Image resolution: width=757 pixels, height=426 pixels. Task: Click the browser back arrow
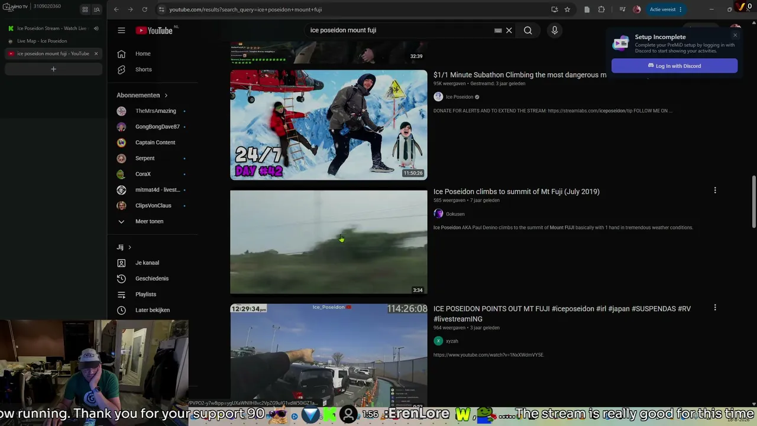(x=116, y=9)
